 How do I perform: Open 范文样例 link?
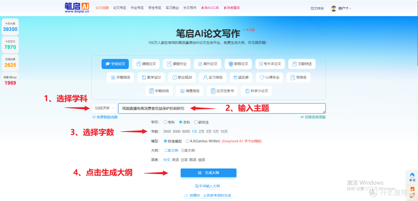[317, 8]
